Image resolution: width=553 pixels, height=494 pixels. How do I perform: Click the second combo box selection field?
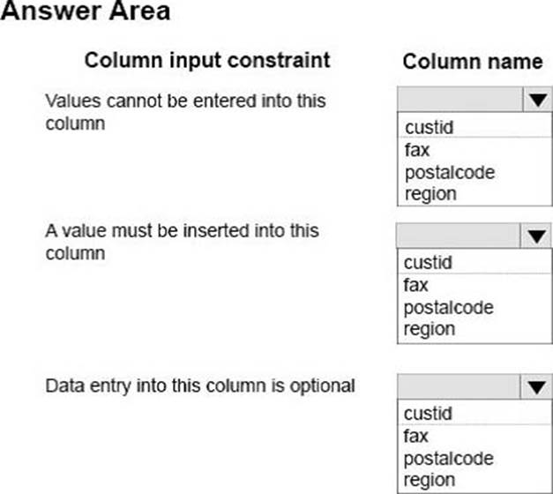[459, 236]
